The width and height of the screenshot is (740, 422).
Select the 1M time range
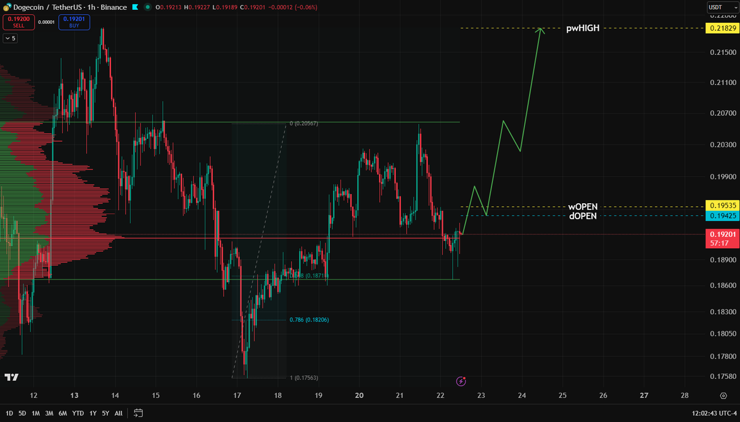(x=36, y=413)
